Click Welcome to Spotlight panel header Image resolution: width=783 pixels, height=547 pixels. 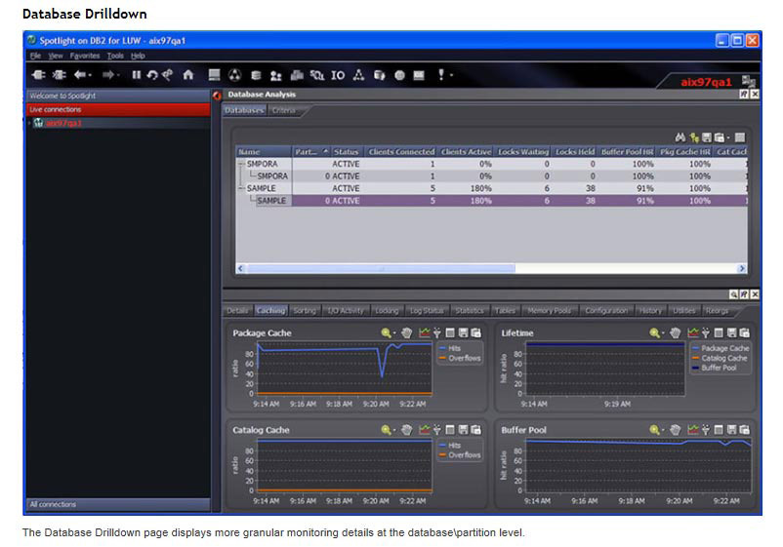tap(118, 96)
